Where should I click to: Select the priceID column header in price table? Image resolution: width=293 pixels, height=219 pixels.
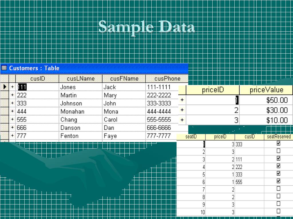click(x=213, y=90)
